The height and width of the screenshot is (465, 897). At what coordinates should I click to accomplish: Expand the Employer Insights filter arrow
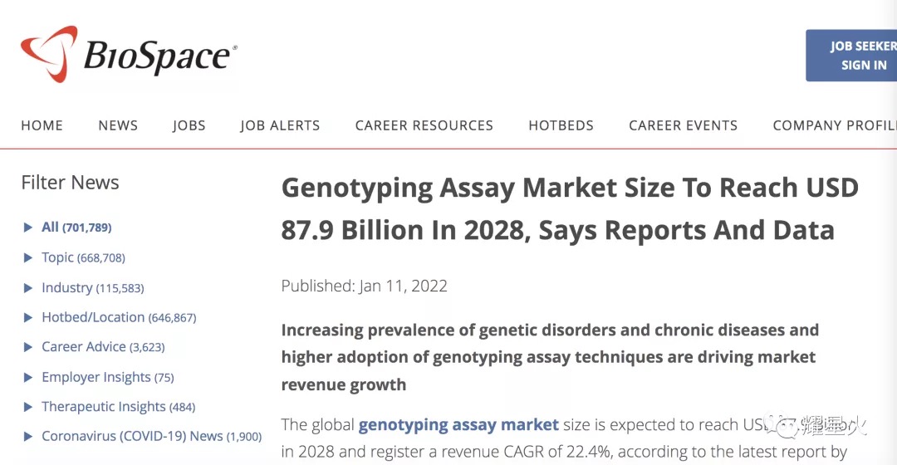(x=27, y=378)
